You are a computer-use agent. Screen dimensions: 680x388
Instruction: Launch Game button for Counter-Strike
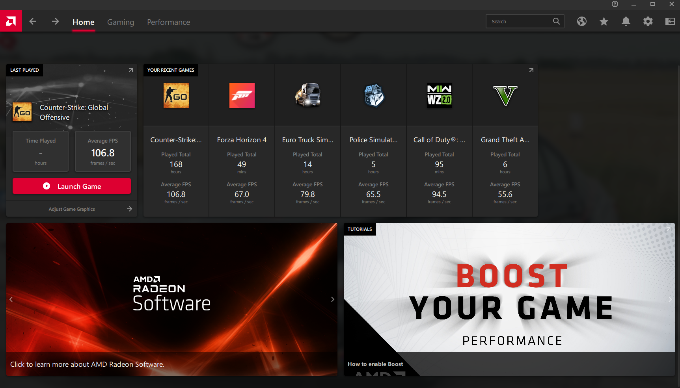(72, 186)
